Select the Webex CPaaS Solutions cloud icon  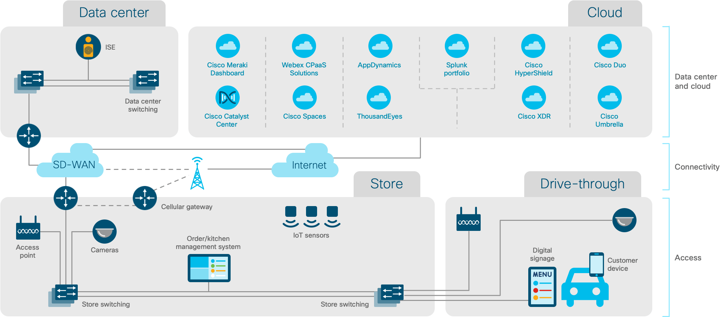pos(304,46)
